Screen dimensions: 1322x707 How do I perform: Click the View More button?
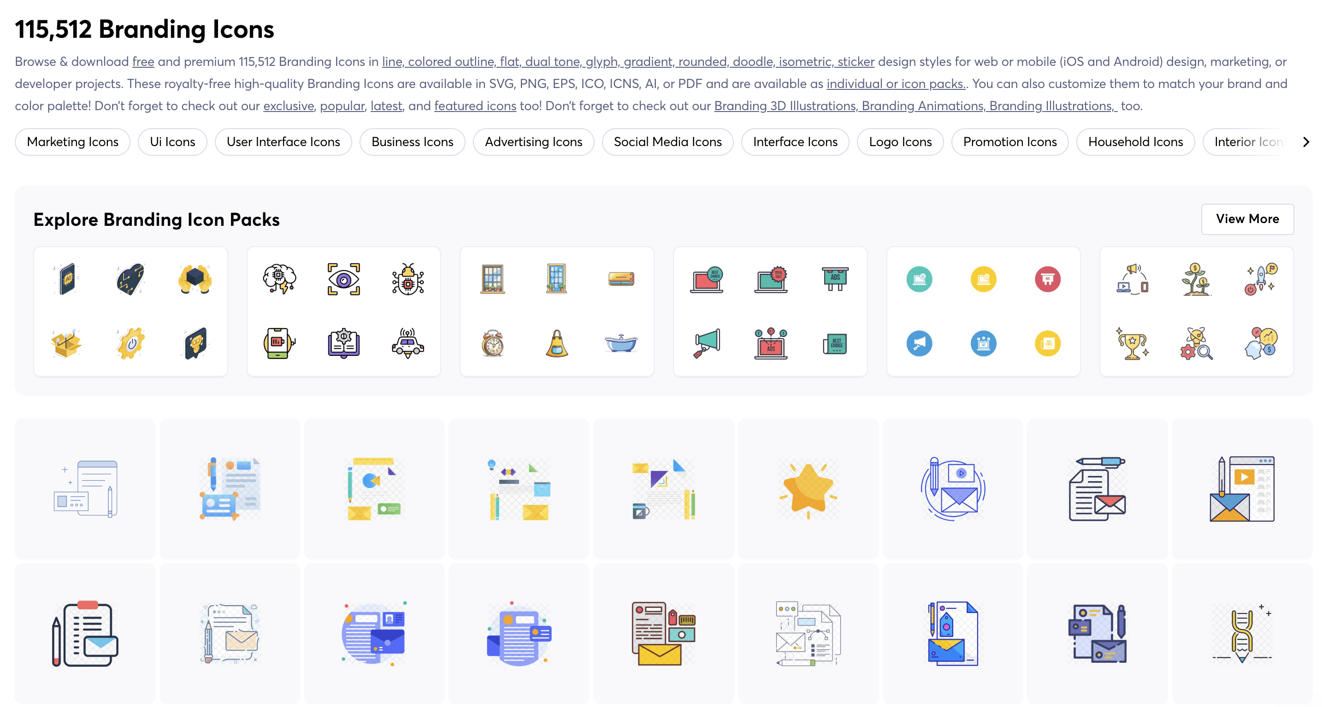[1246, 219]
